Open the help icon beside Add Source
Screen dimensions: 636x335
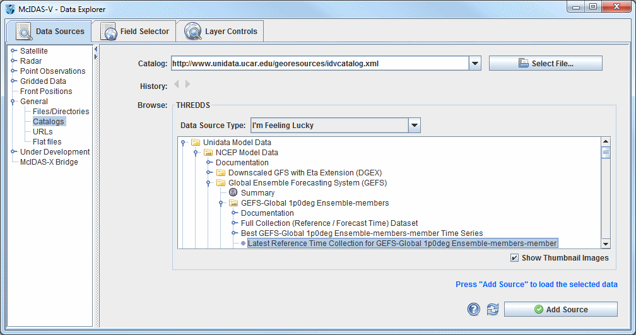tap(473, 309)
